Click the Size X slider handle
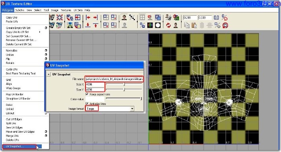 click(124, 84)
